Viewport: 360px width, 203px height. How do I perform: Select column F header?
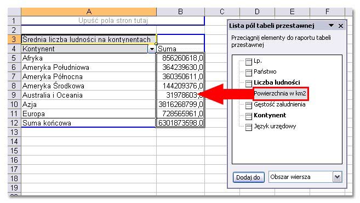click(x=328, y=11)
